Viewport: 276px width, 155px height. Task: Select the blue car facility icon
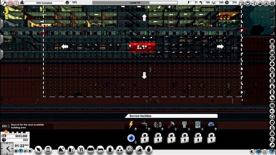click(211, 124)
